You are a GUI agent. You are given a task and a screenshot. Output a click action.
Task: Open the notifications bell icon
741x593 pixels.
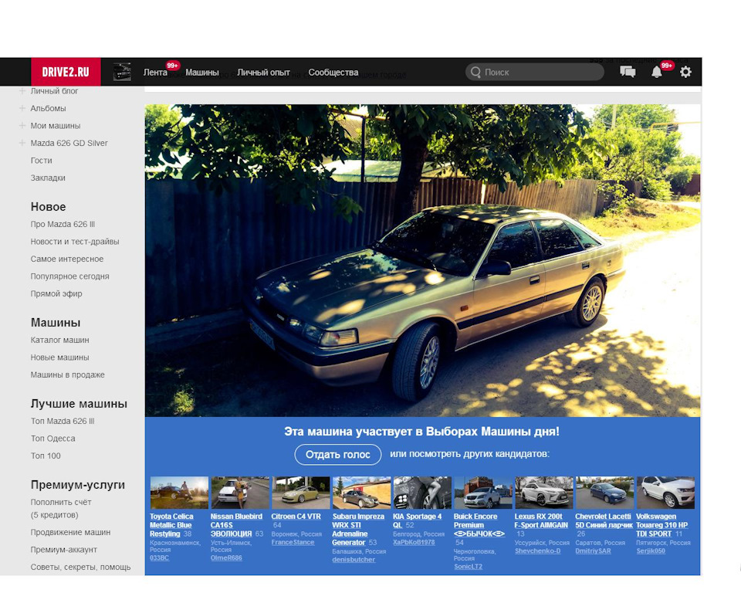click(x=656, y=73)
